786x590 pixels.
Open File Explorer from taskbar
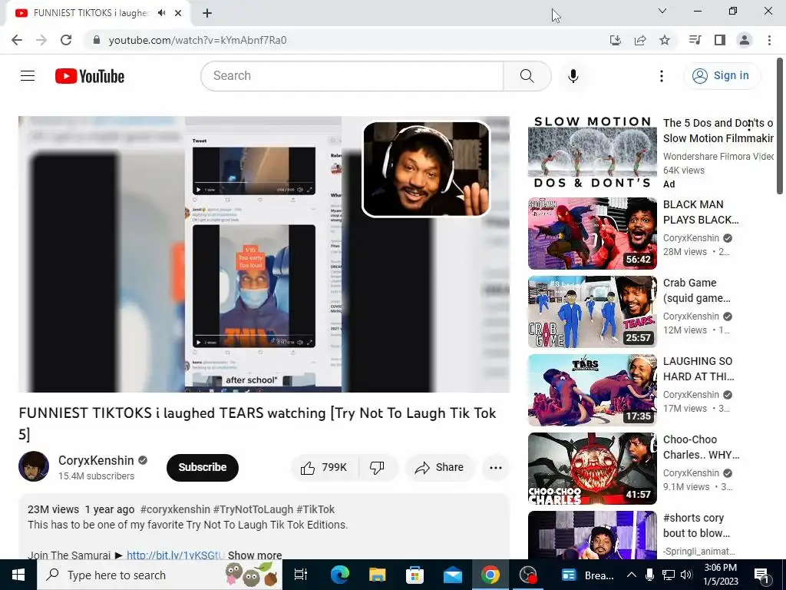[377, 575]
